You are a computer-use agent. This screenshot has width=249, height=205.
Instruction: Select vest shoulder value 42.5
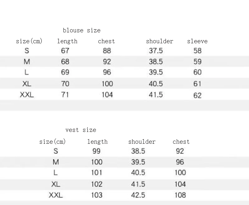click(138, 195)
